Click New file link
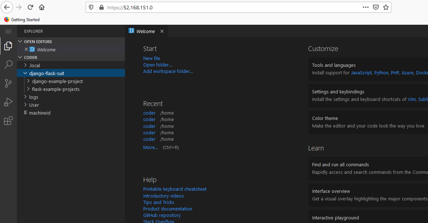The image size is (428, 223). [x=152, y=58]
